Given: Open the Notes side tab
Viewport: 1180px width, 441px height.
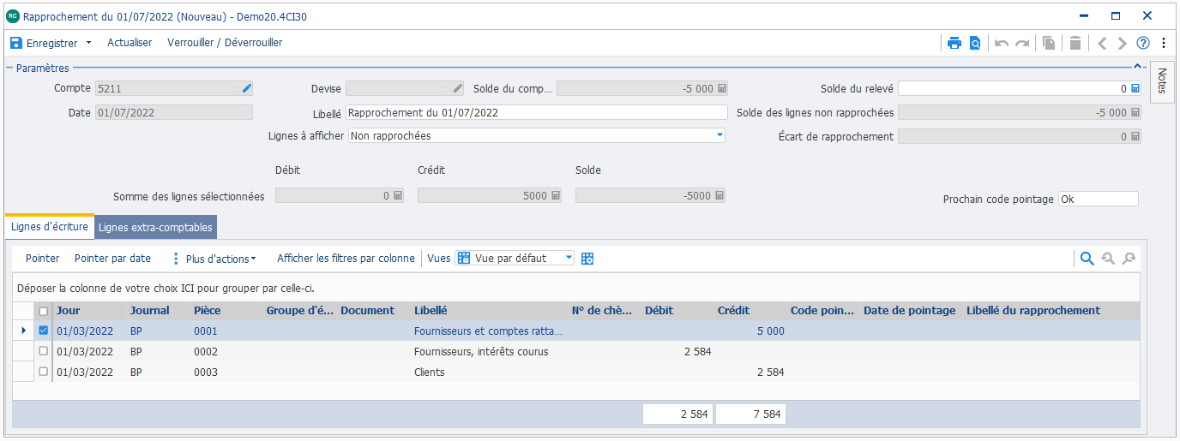Looking at the screenshot, I should coord(1162,82).
